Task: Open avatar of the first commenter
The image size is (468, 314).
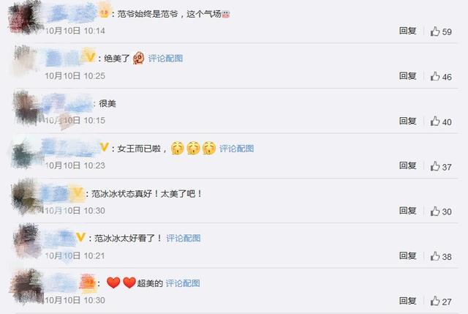Action: click(26, 18)
